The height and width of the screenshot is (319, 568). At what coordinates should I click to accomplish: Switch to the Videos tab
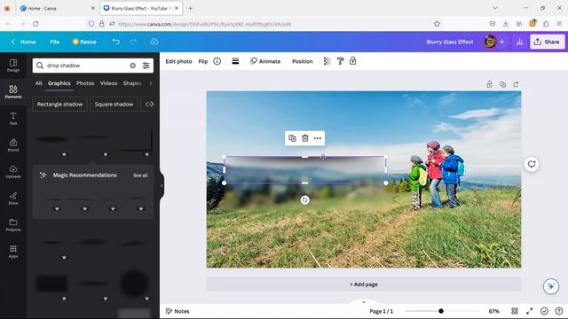108,83
